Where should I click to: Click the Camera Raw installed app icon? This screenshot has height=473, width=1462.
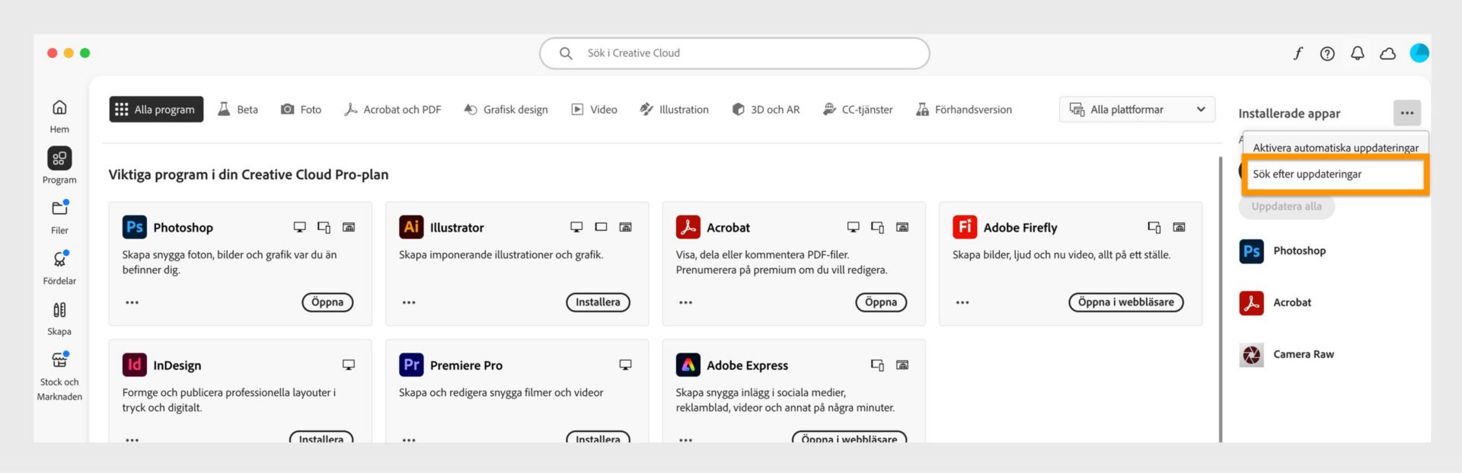tap(1251, 355)
